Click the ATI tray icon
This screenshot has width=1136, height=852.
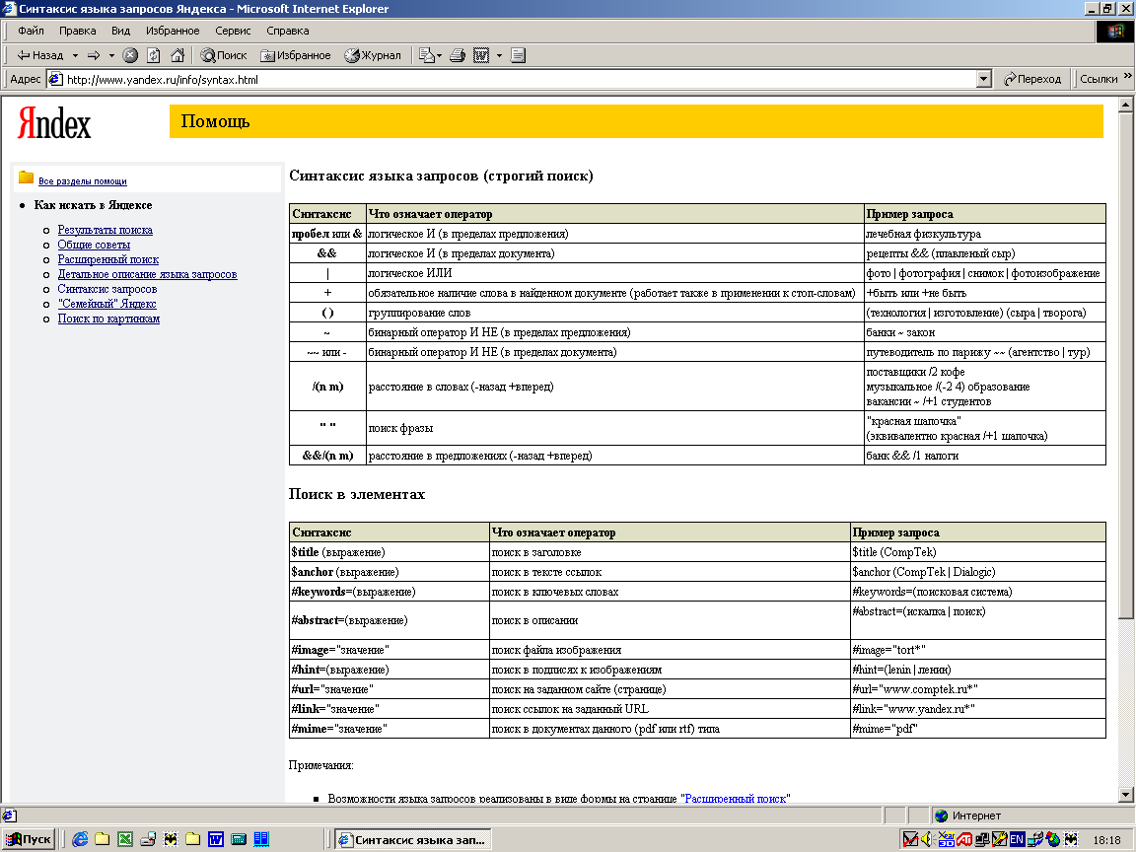pos(964,840)
